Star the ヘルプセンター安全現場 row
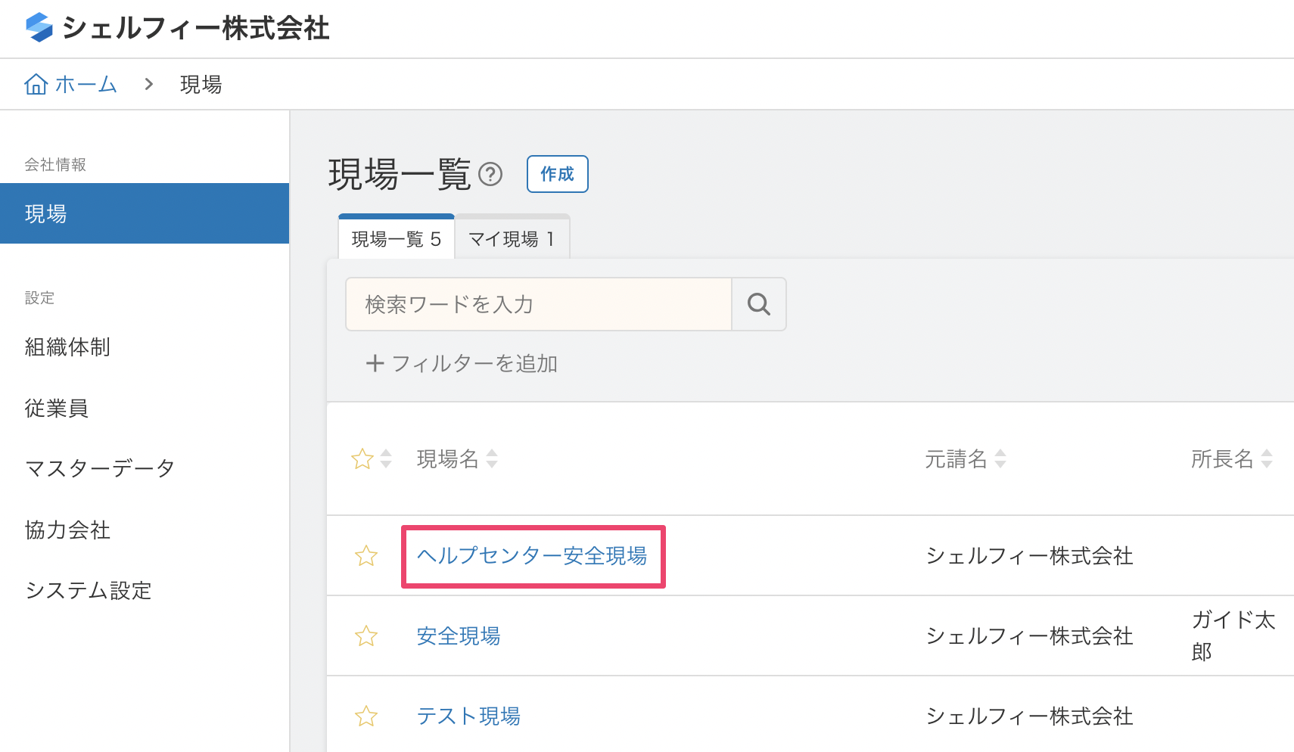The width and height of the screenshot is (1294, 752). pyautogui.click(x=366, y=556)
